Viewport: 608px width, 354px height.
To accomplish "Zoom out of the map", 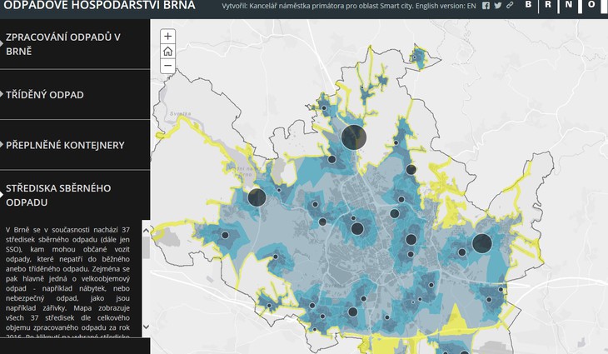I will (x=167, y=65).
